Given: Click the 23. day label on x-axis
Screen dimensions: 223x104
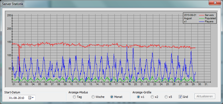Looking at the screenshot, I should 155,84.
